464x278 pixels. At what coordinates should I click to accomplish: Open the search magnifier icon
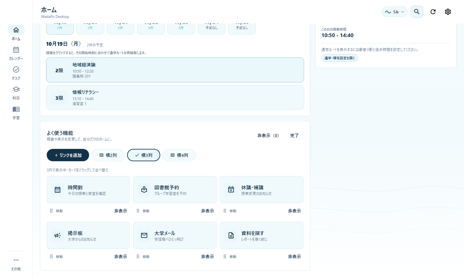[417, 12]
